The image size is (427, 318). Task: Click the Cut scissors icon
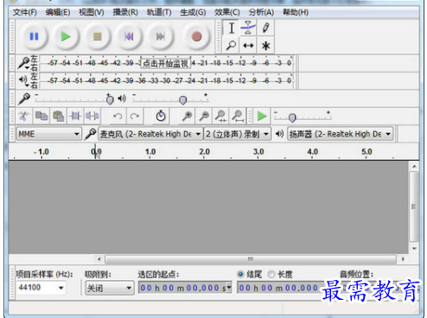(x=24, y=116)
